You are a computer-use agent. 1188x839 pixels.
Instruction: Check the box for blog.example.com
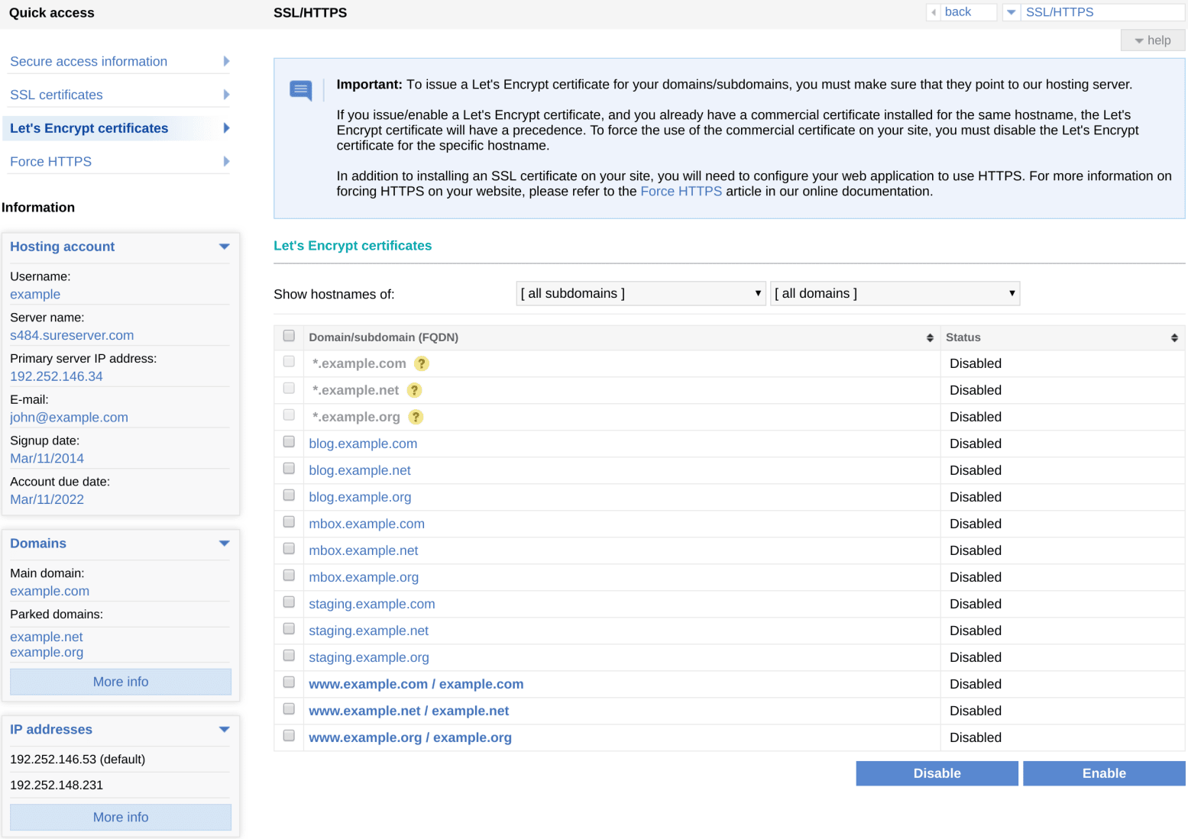(x=289, y=442)
